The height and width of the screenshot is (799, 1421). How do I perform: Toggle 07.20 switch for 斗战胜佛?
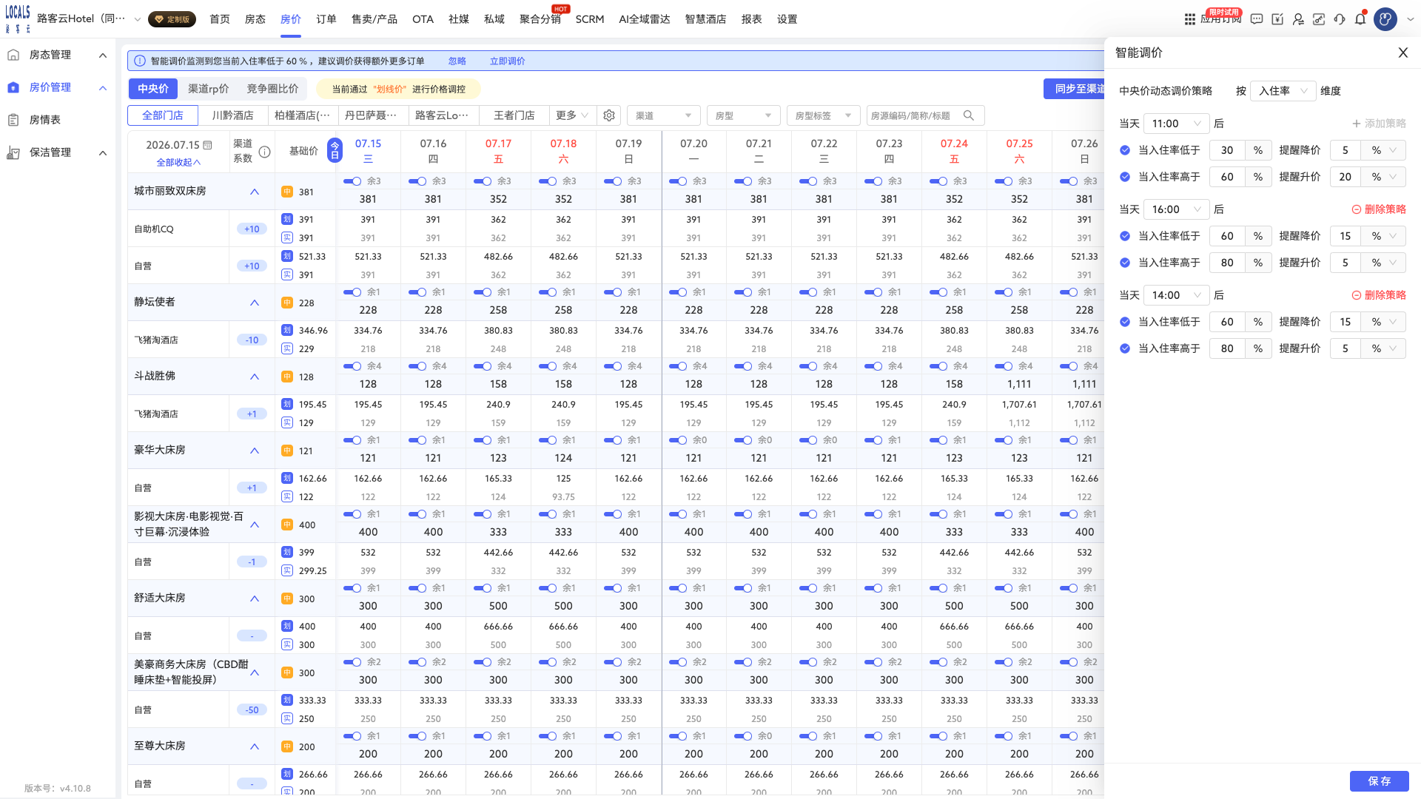[678, 366]
